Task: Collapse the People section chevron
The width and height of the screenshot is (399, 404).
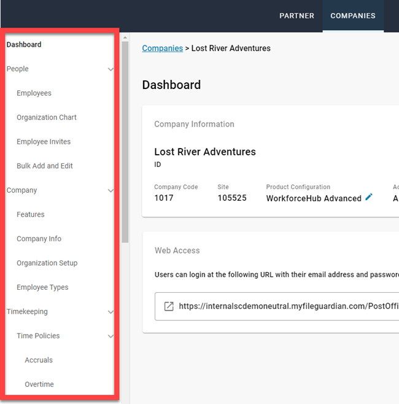Action: click(x=110, y=69)
